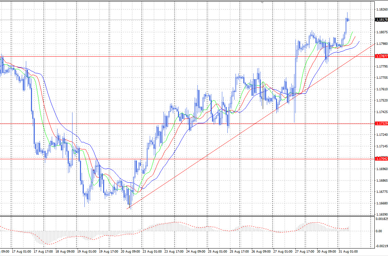Click price scale value 1.16775
Screen dimensions: 388x256
pyautogui.click(x=382, y=191)
